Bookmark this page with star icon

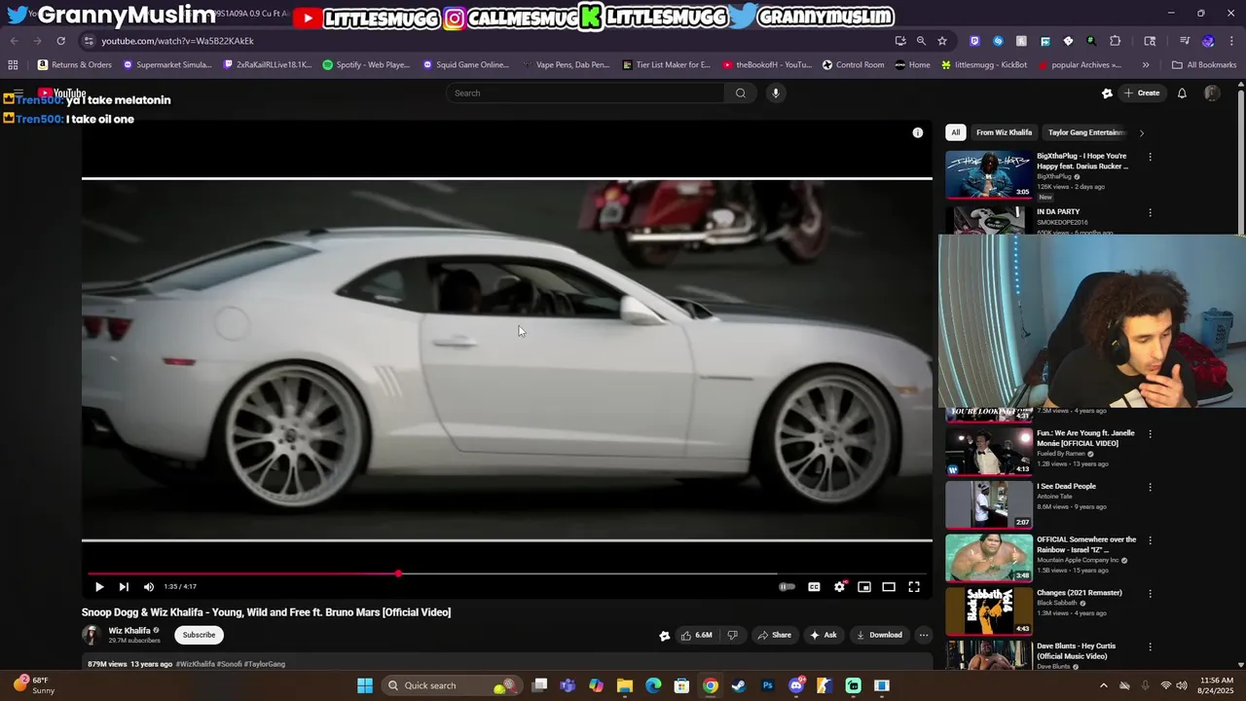(x=942, y=41)
